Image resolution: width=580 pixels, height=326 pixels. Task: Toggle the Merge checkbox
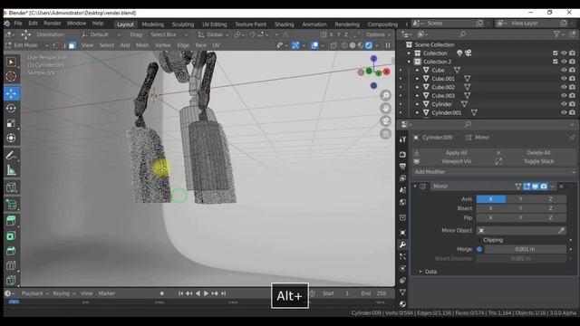479,249
